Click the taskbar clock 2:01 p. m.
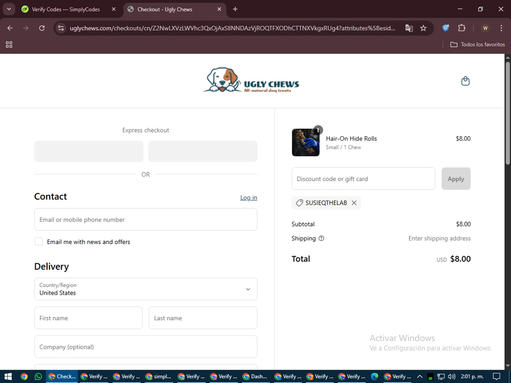Screen dimensions: 511x383 coord(472,377)
